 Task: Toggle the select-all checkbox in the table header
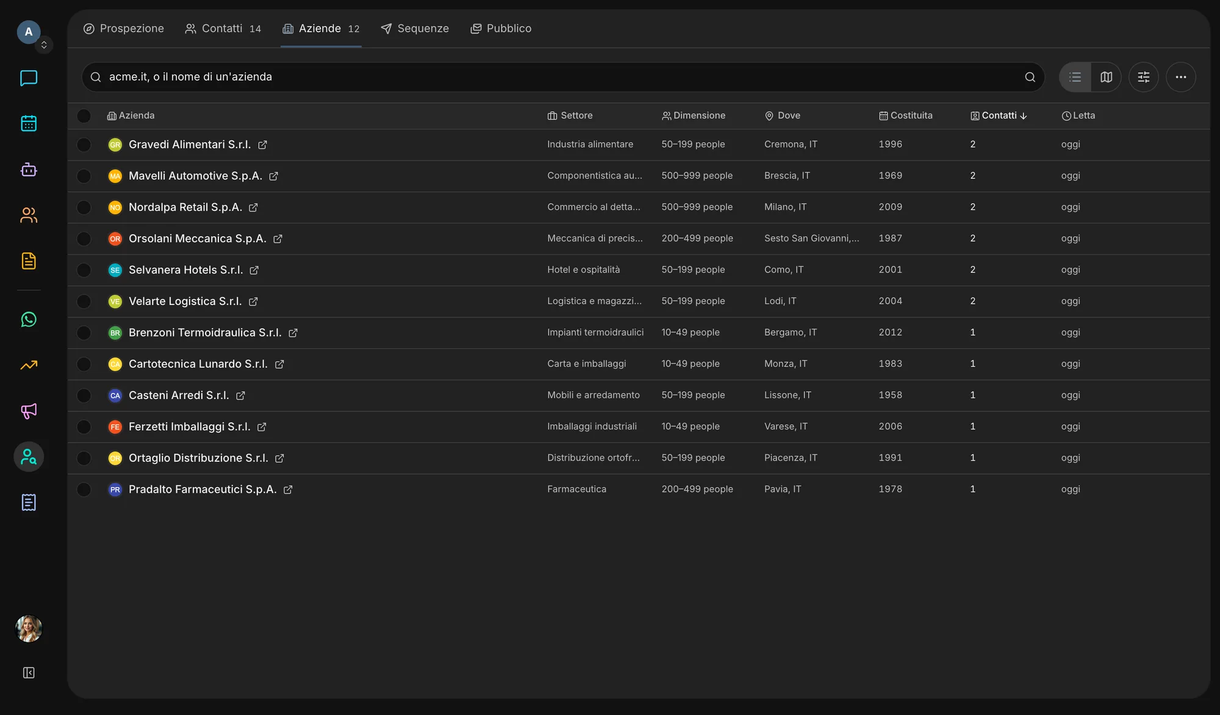coord(84,116)
